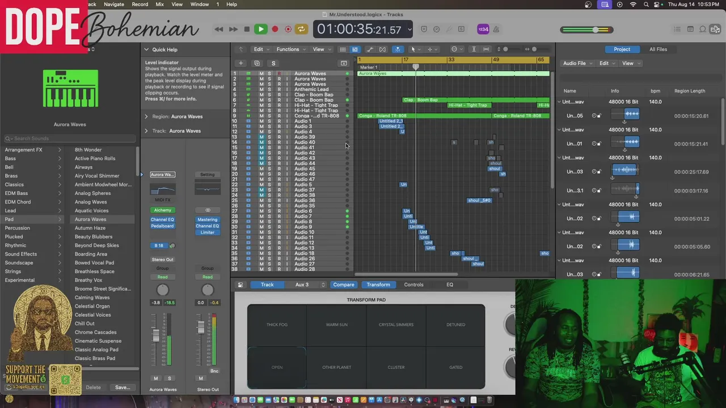Solo the Anthemic Lead track

[x=269, y=90]
